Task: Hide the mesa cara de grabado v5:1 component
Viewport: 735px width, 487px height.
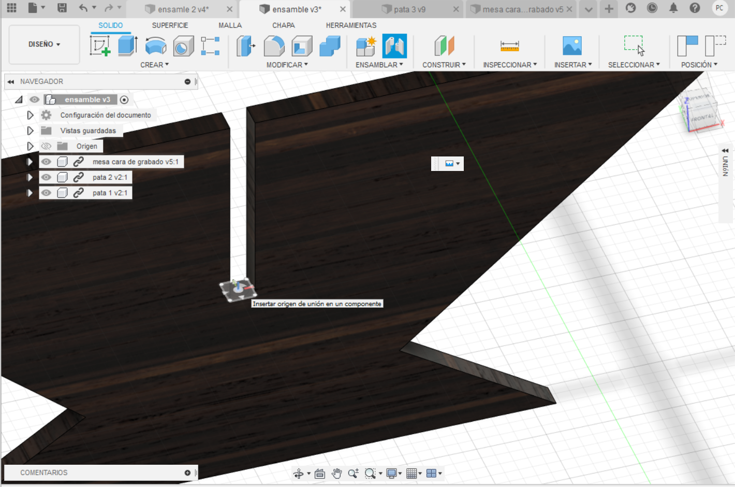Action: 46,162
